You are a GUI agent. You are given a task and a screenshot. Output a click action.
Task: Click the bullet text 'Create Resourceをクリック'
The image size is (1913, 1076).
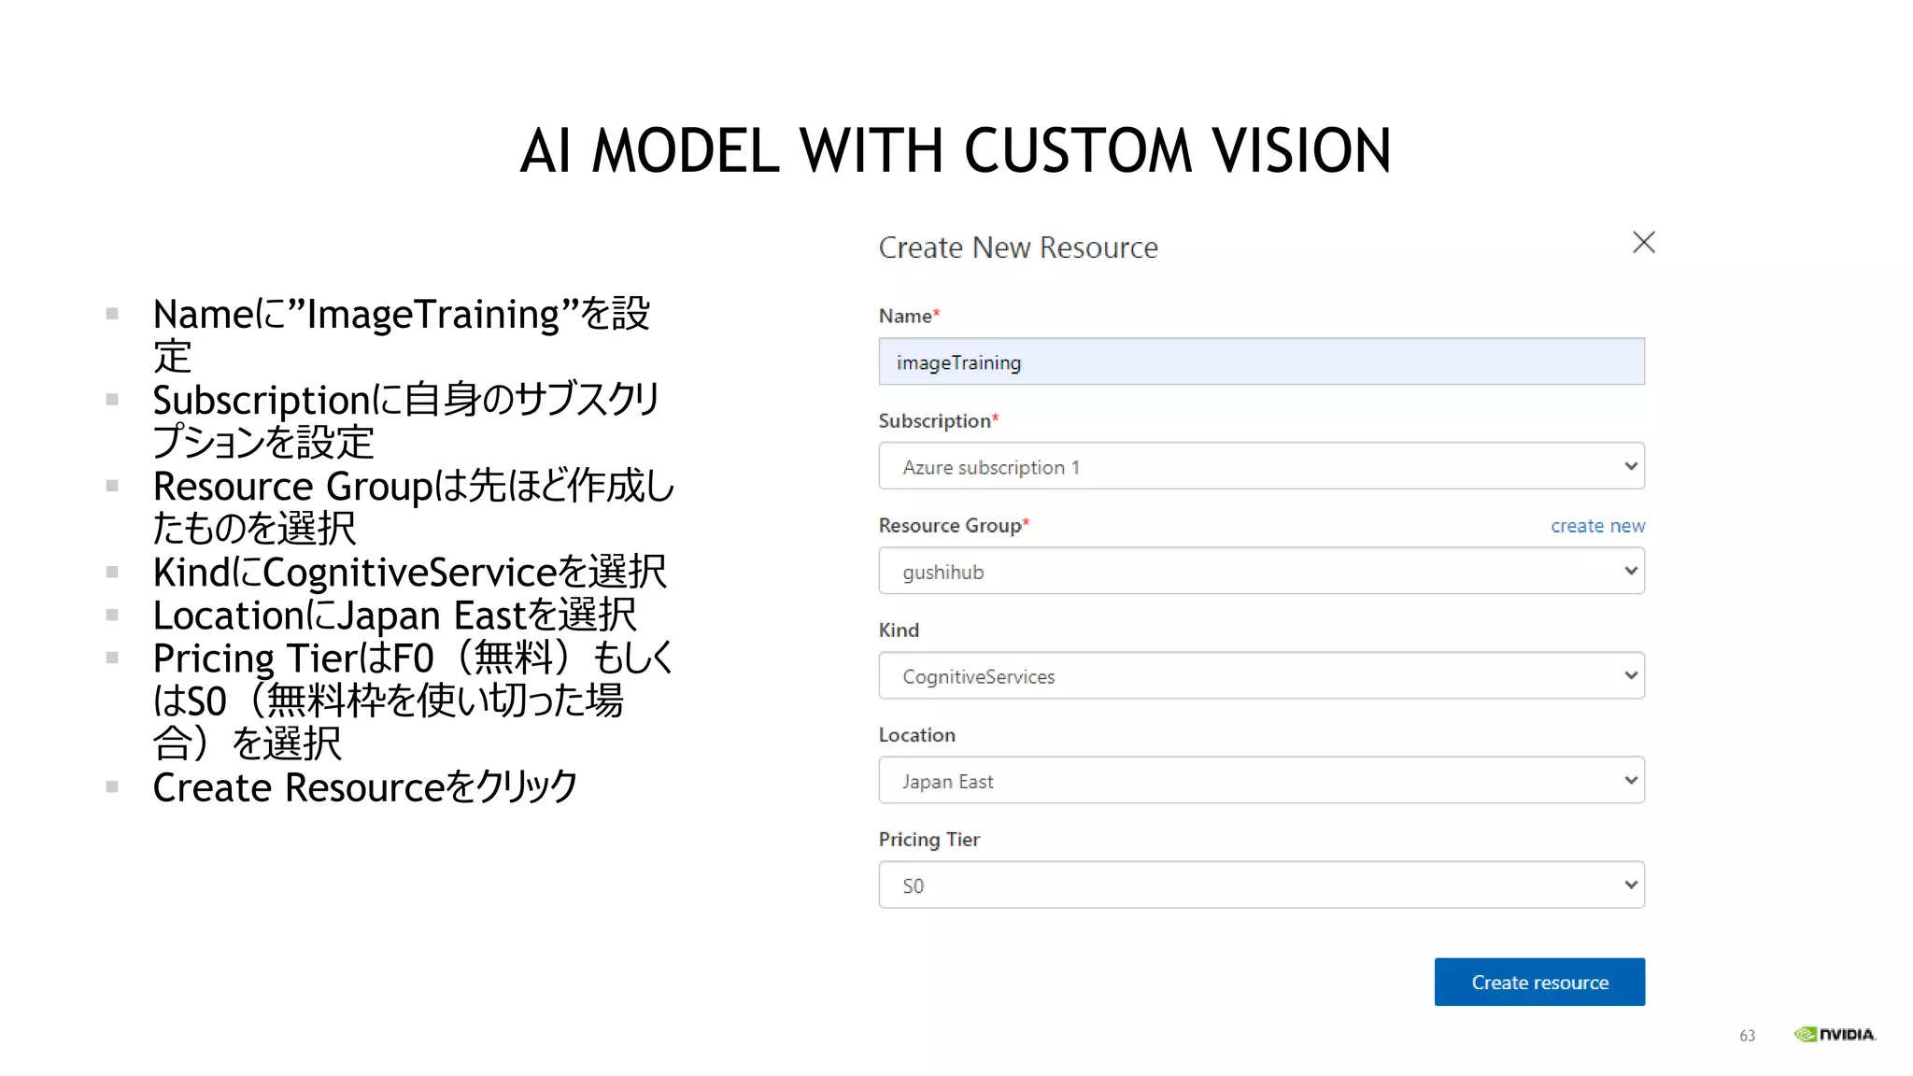(x=365, y=787)
